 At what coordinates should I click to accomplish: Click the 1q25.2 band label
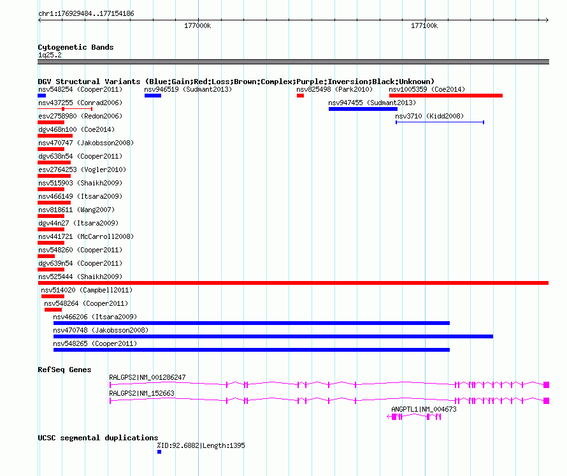point(50,55)
